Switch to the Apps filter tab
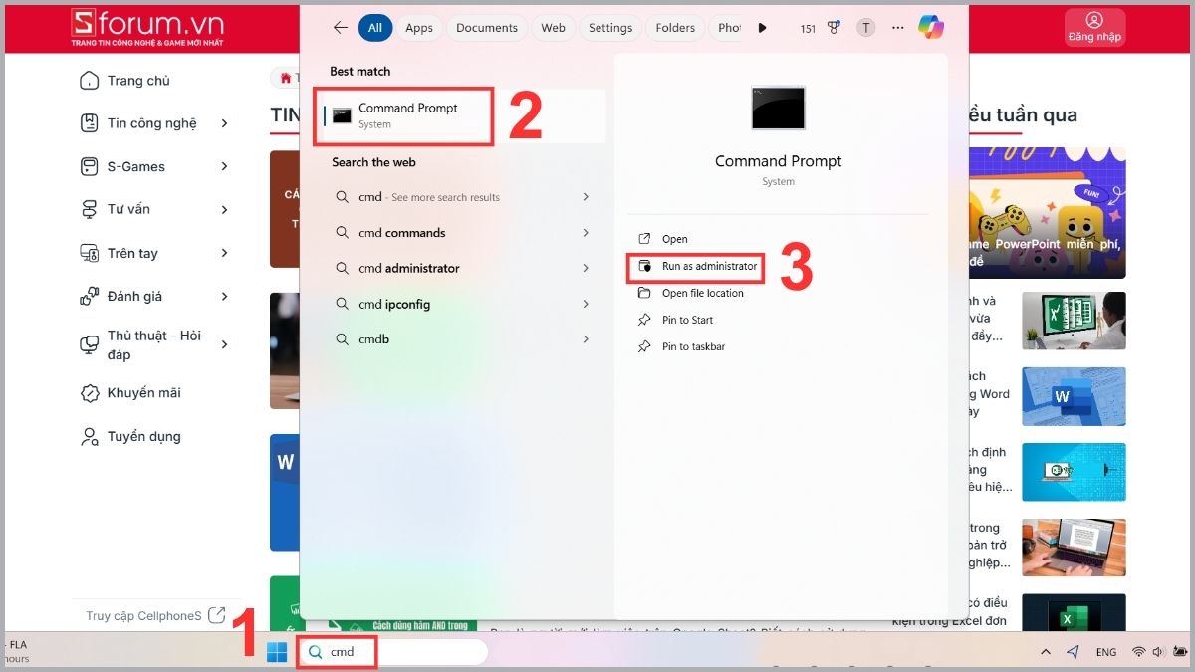This screenshot has width=1195, height=672. [419, 28]
